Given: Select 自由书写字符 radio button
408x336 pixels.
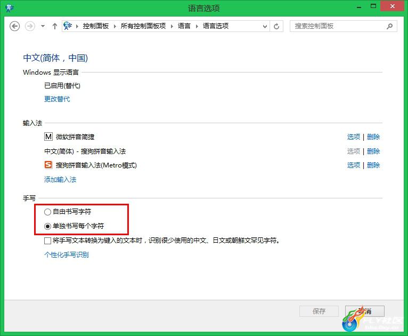Looking at the screenshot, I should pyautogui.click(x=47, y=212).
